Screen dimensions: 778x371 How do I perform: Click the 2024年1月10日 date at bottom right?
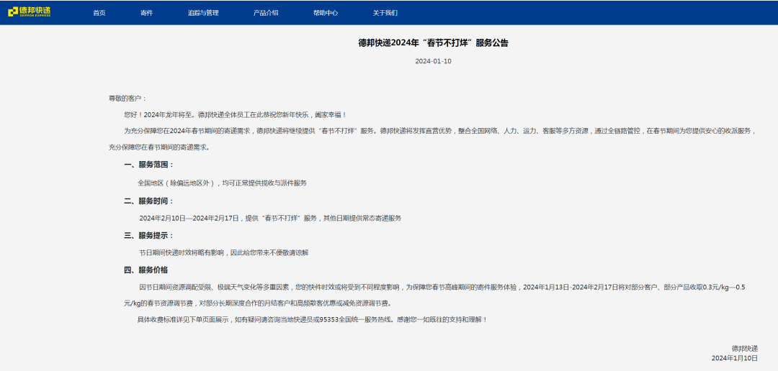(734, 358)
